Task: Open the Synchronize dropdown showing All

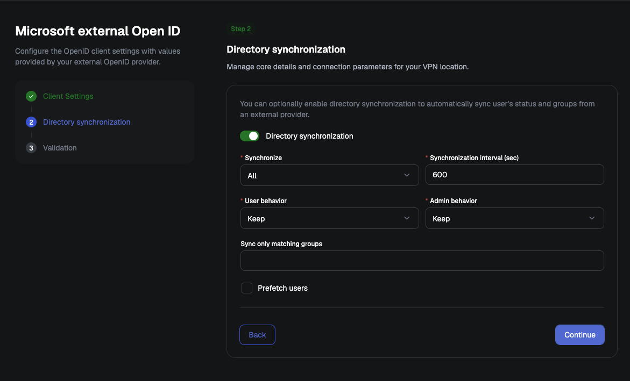Action: tap(329, 175)
